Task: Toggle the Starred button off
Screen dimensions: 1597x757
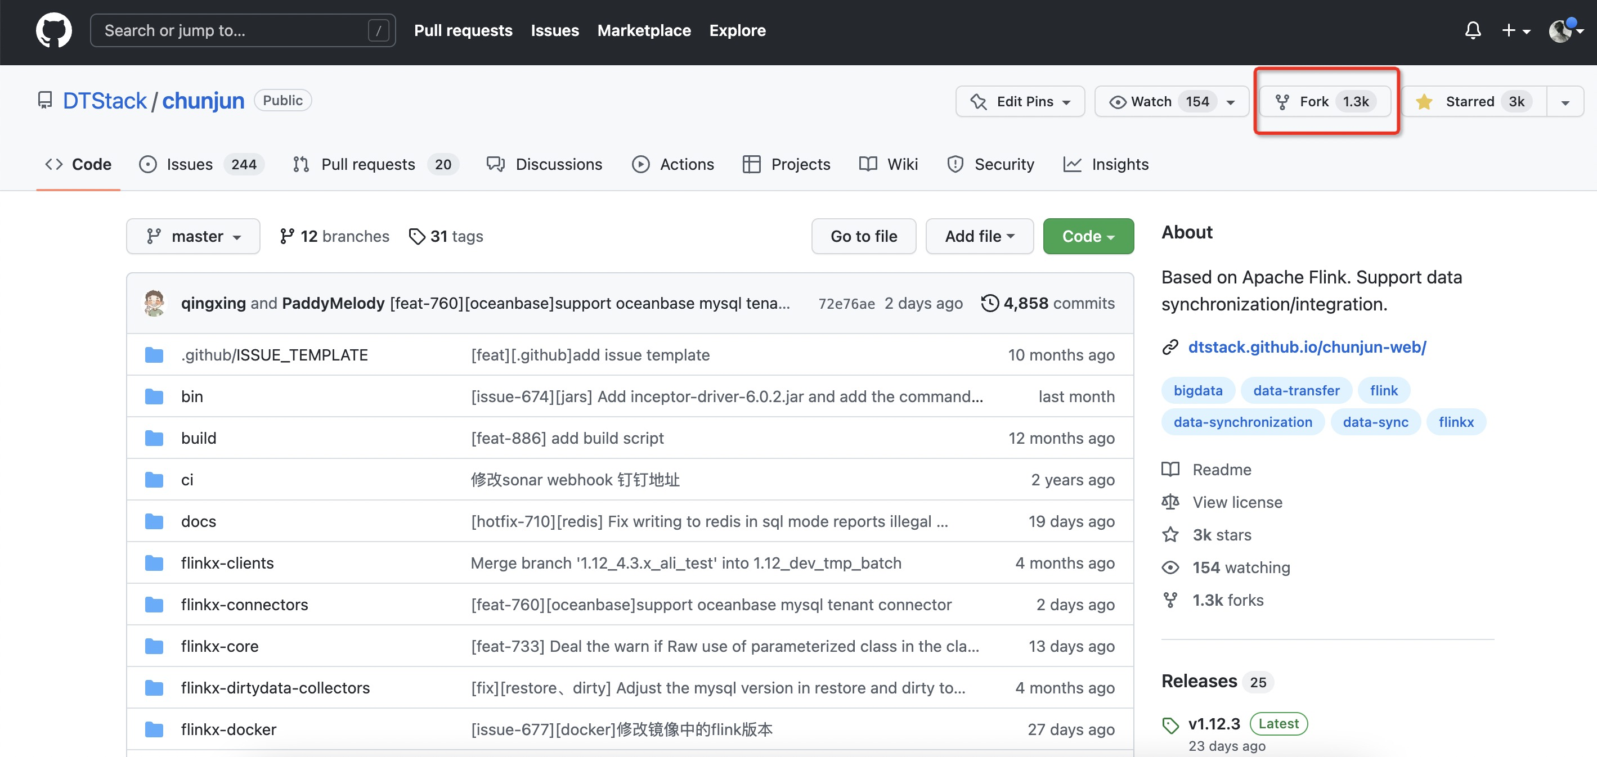Action: point(1470,102)
